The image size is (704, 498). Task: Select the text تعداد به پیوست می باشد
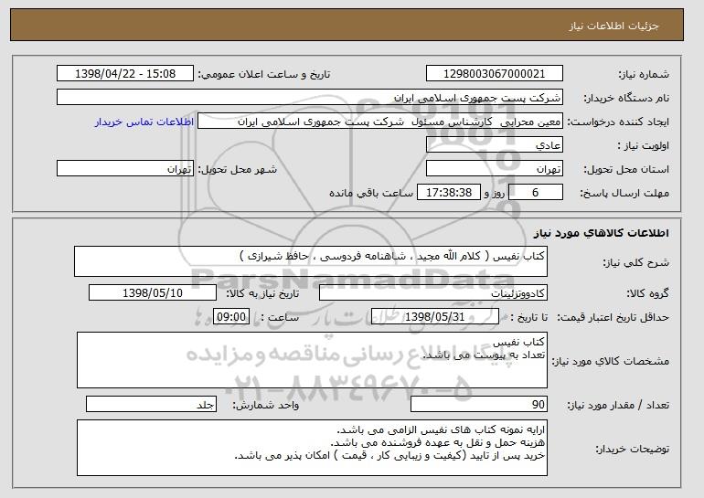pos(484,355)
